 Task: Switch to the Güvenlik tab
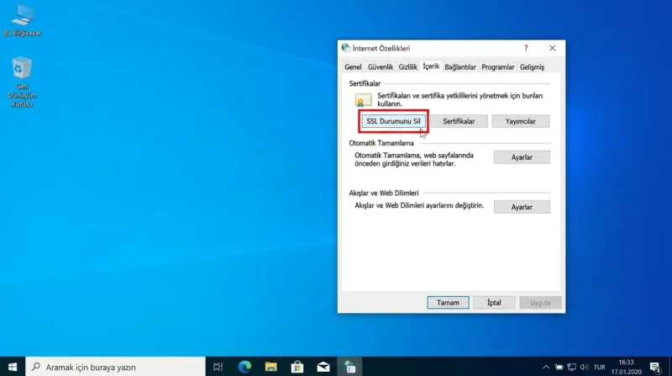[381, 67]
